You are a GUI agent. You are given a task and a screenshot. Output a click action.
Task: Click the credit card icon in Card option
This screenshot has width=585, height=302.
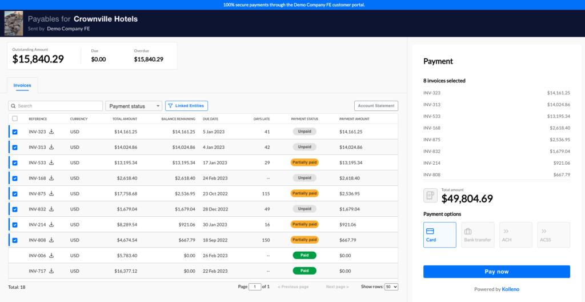tap(430, 231)
